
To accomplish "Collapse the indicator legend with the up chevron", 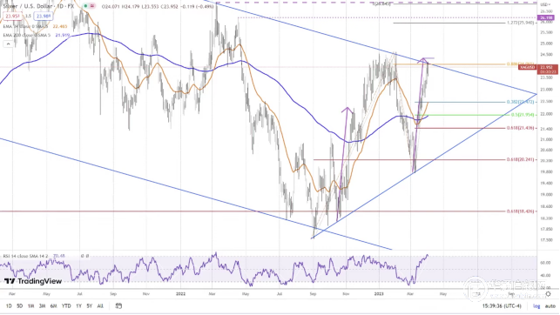I will point(8,44).
